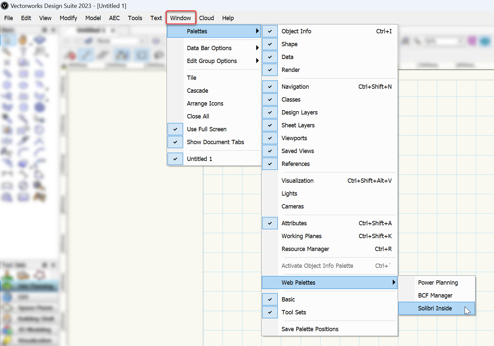Select Arrange Icons in the Window menu
The height and width of the screenshot is (346, 494).
click(214, 104)
